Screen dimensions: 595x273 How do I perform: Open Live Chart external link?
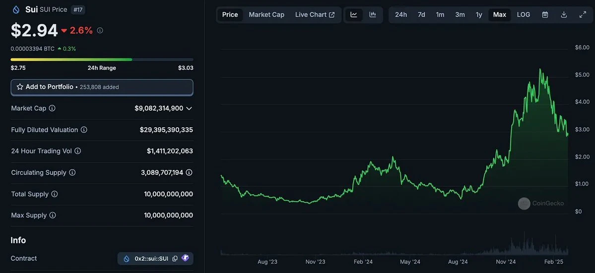tap(315, 15)
